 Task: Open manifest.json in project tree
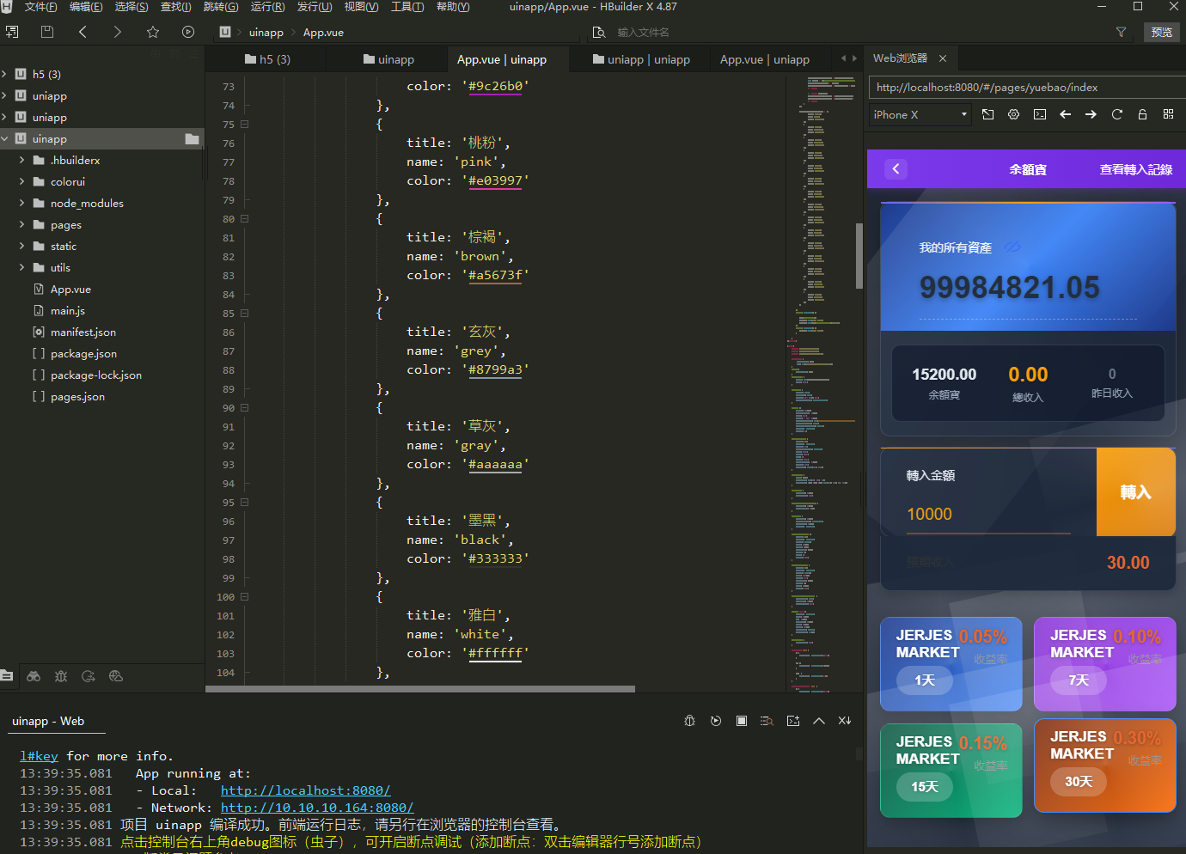pyautogui.click(x=83, y=332)
